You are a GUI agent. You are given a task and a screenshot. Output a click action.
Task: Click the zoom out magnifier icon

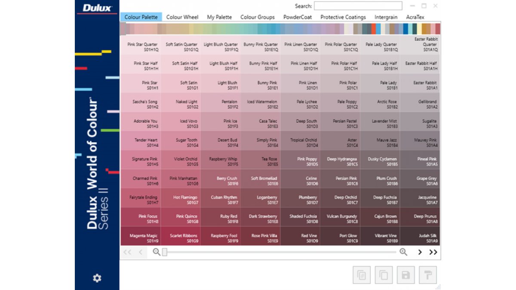click(x=157, y=252)
